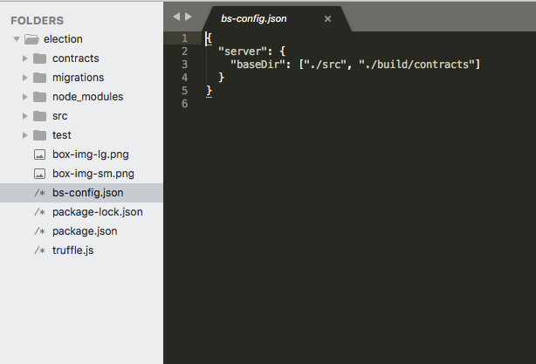This screenshot has height=364, width=536.
Task: Go to previous tab with left arrow
Action: [x=176, y=17]
